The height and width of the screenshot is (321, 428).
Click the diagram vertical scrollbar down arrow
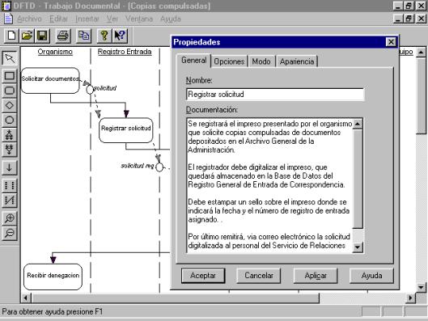(421, 287)
